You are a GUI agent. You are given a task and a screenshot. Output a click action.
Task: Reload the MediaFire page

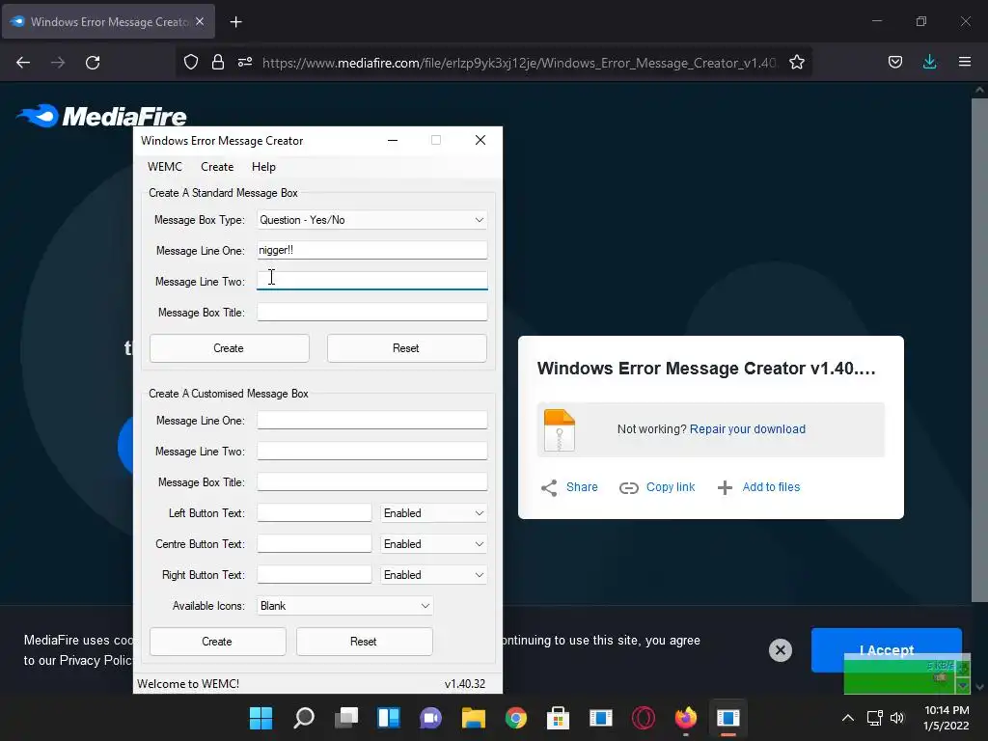(93, 63)
